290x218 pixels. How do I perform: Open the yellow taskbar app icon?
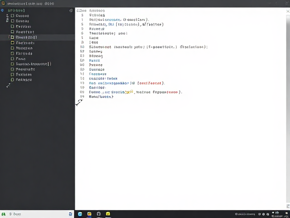point(108,214)
